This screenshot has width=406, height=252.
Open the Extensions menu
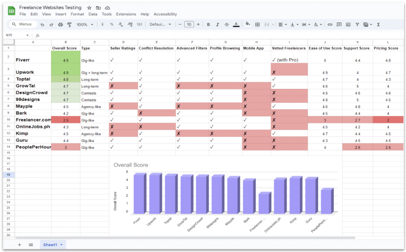coord(126,14)
